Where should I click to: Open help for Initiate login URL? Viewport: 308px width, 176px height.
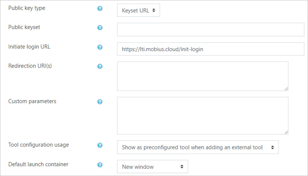click(x=100, y=47)
